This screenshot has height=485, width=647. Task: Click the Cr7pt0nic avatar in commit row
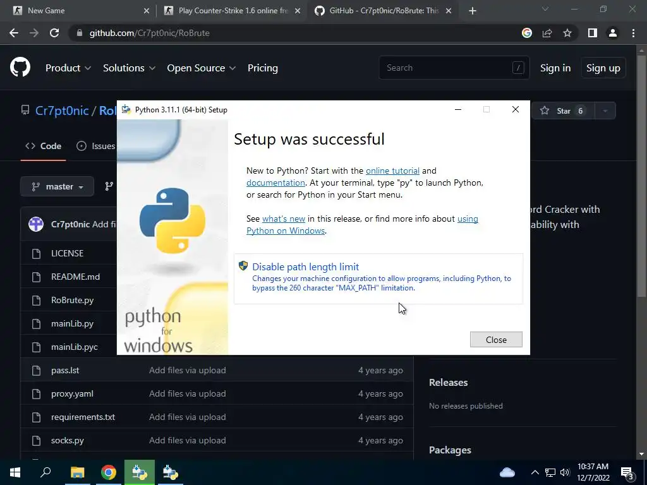[36, 224]
